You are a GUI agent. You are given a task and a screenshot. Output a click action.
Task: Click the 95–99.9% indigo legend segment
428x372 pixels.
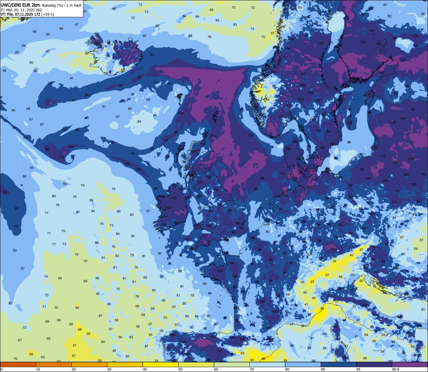coord(374,364)
